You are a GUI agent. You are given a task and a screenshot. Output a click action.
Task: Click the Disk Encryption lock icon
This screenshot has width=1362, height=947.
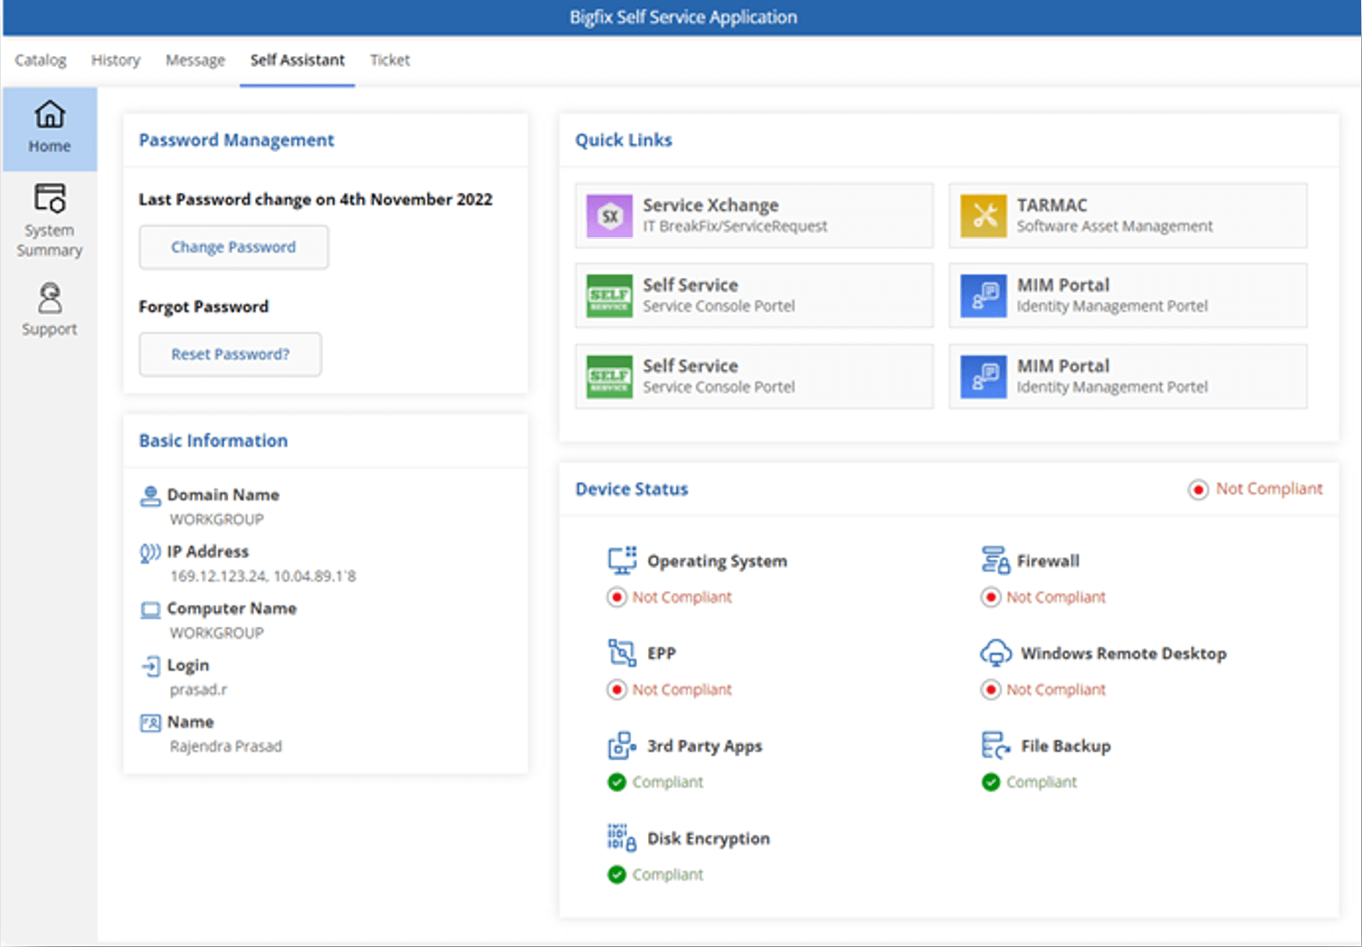tap(623, 838)
